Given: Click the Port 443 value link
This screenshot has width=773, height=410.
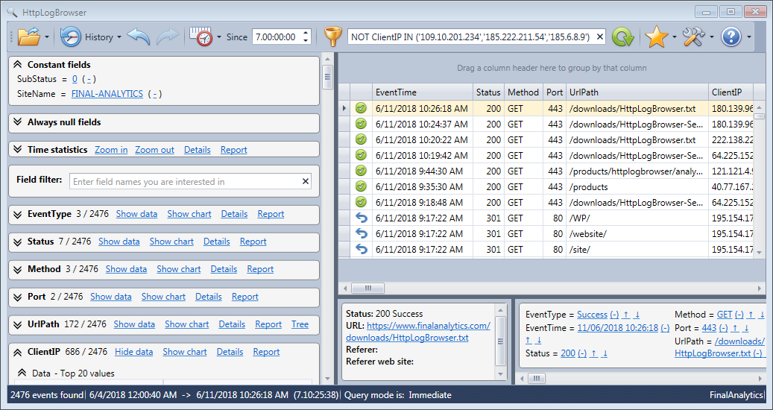Looking at the screenshot, I should (709, 328).
